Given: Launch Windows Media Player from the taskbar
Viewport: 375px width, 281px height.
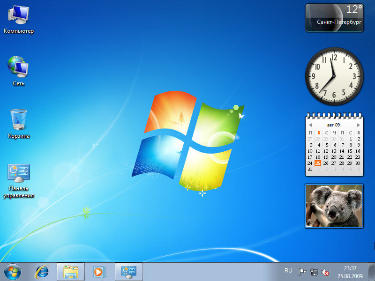Looking at the screenshot, I should click(x=98, y=272).
